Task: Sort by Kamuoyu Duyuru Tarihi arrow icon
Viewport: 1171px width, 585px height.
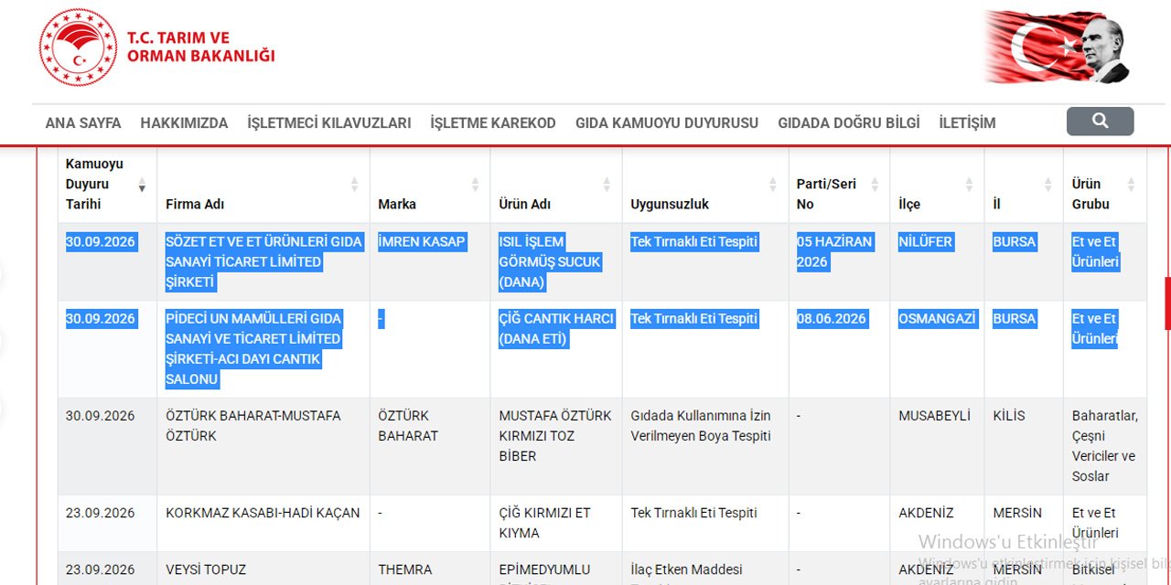Action: pyautogui.click(x=142, y=185)
